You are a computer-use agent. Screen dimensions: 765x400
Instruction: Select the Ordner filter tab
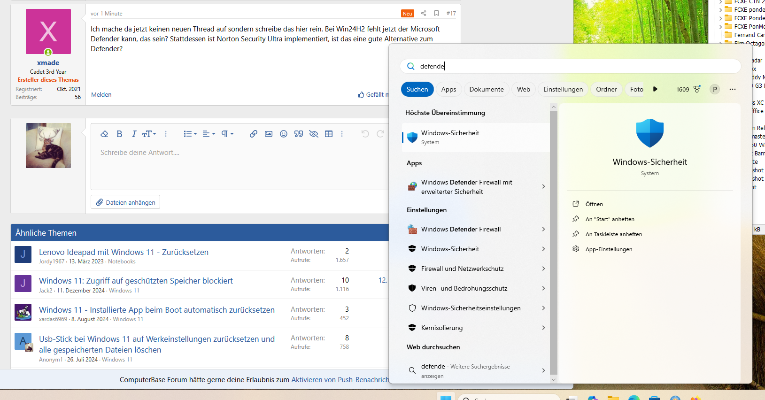coord(606,89)
